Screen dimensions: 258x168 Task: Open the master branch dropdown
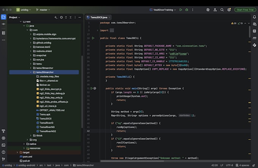[43, 10]
